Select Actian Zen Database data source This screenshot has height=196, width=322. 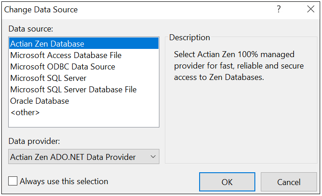(x=84, y=43)
